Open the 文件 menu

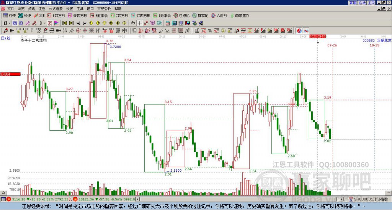click(x=11, y=9)
